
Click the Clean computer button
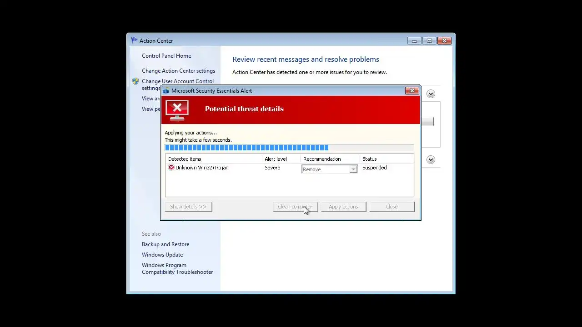(x=295, y=207)
